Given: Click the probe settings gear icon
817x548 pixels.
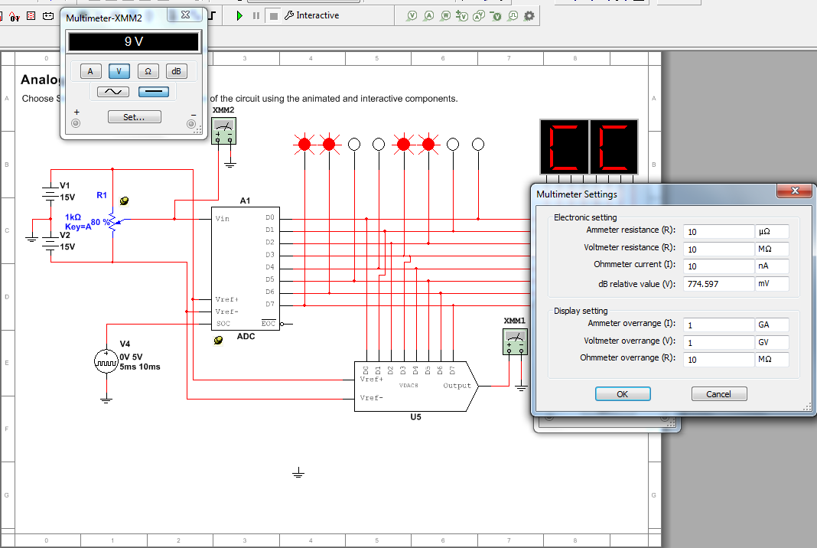Looking at the screenshot, I should pyautogui.click(x=529, y=15).
